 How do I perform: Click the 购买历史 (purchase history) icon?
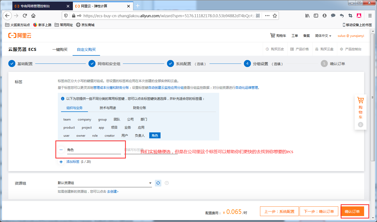275,49
